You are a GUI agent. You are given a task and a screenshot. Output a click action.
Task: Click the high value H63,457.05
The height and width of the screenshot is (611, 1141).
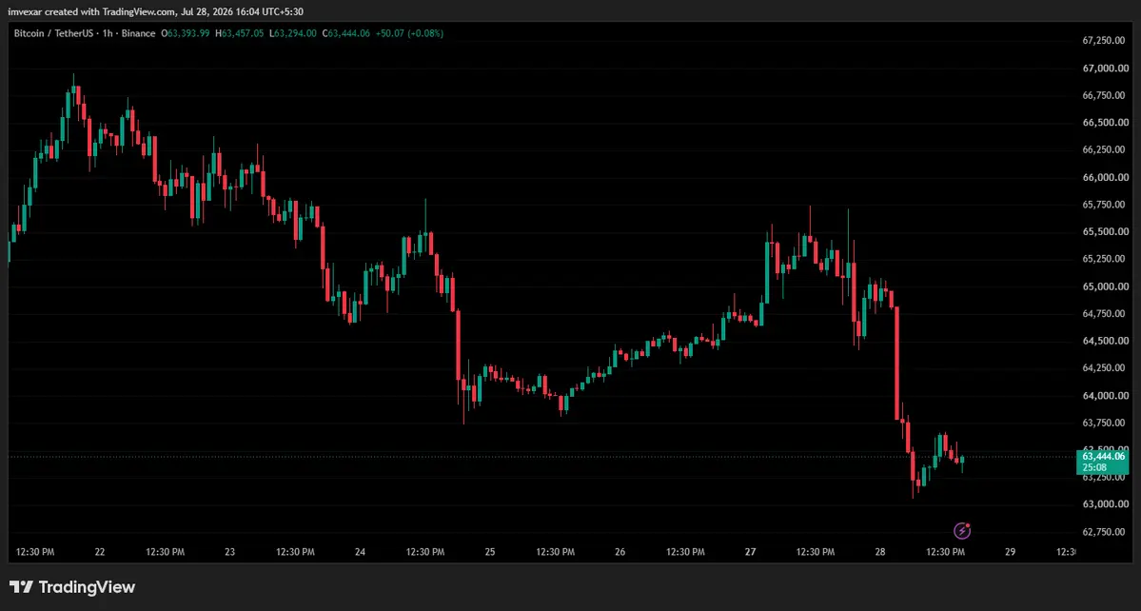[239, 33]
